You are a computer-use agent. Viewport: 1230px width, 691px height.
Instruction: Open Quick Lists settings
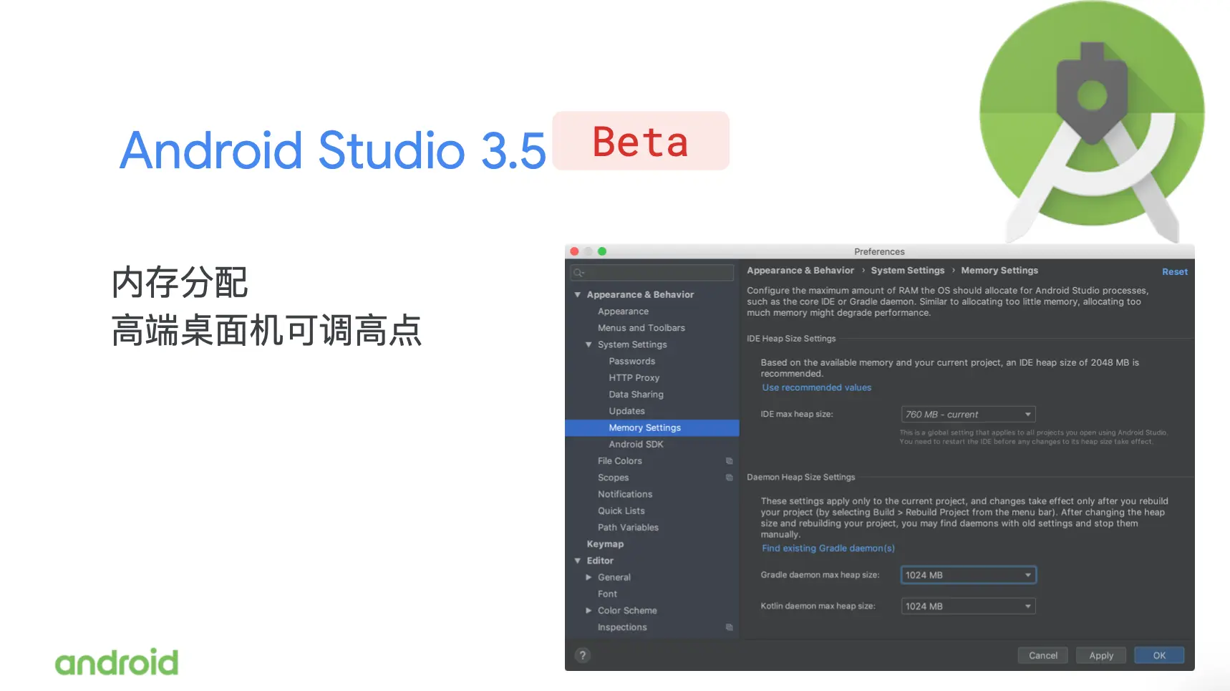click(x=621, y=511)
